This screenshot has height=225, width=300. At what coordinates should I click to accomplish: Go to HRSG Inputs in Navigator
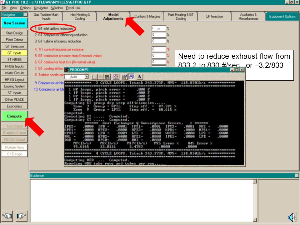14,66
